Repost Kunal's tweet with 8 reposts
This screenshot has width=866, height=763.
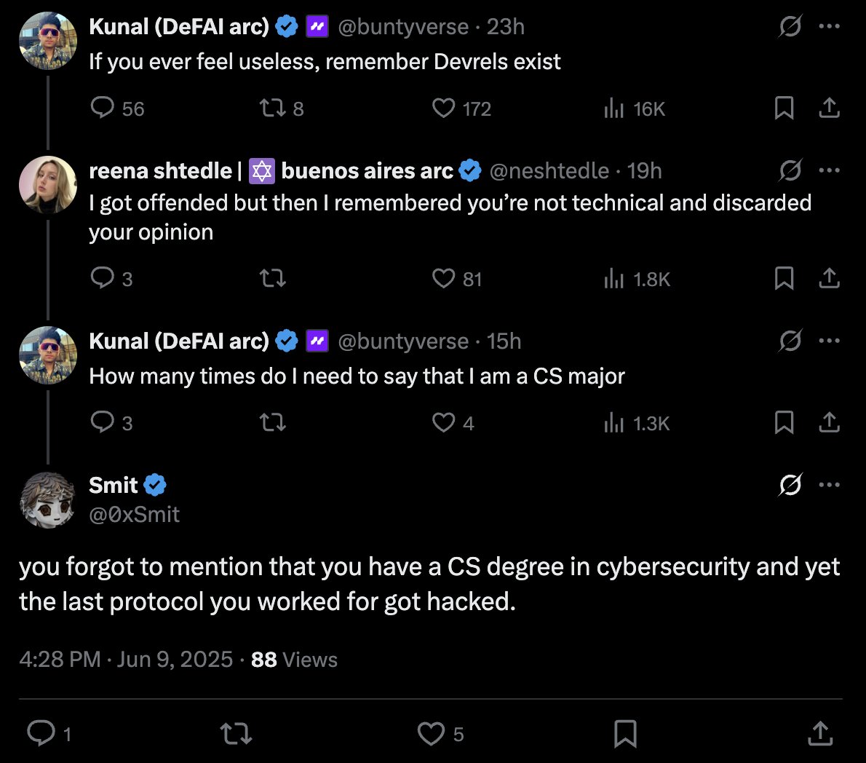272,108
